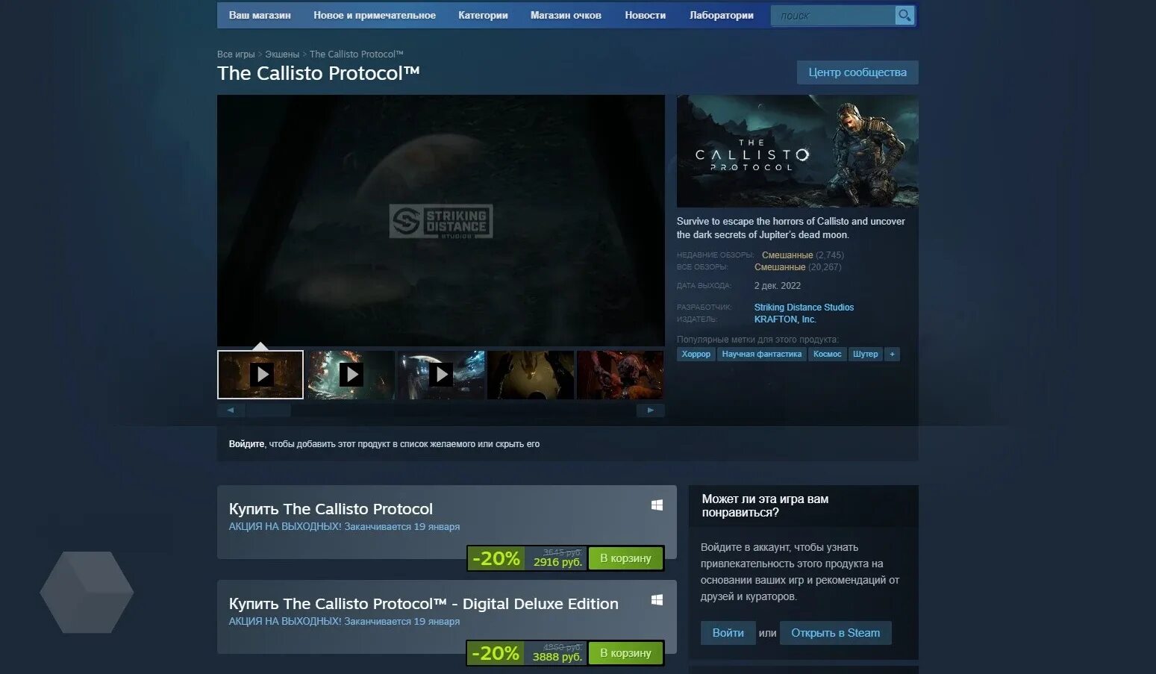The height and width of the screenshot is (674, 1156).
Task: Select the Хоррор tag
Action: [x=696, y=355]
